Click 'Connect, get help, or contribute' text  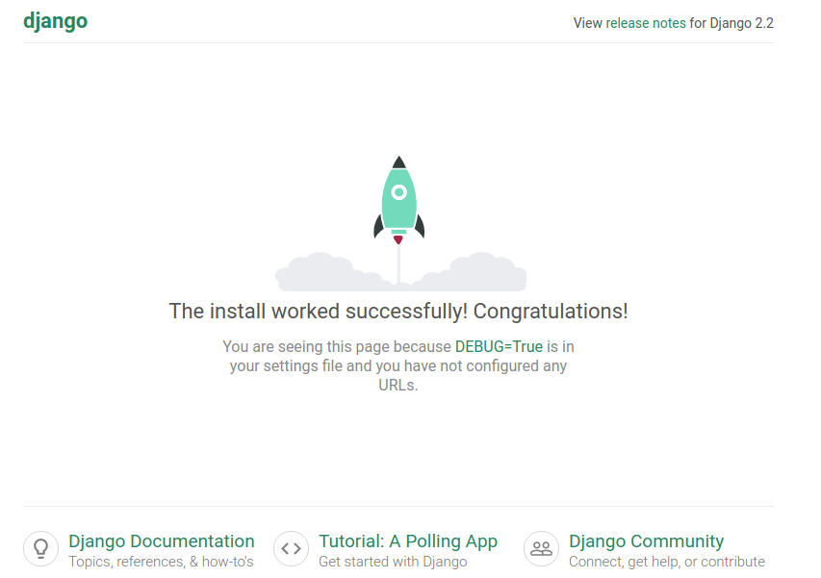(667, 562)
